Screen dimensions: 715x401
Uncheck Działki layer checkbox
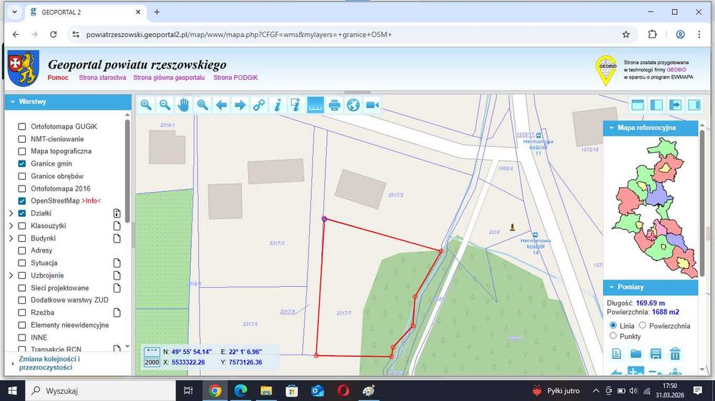[x=22, y=213]
